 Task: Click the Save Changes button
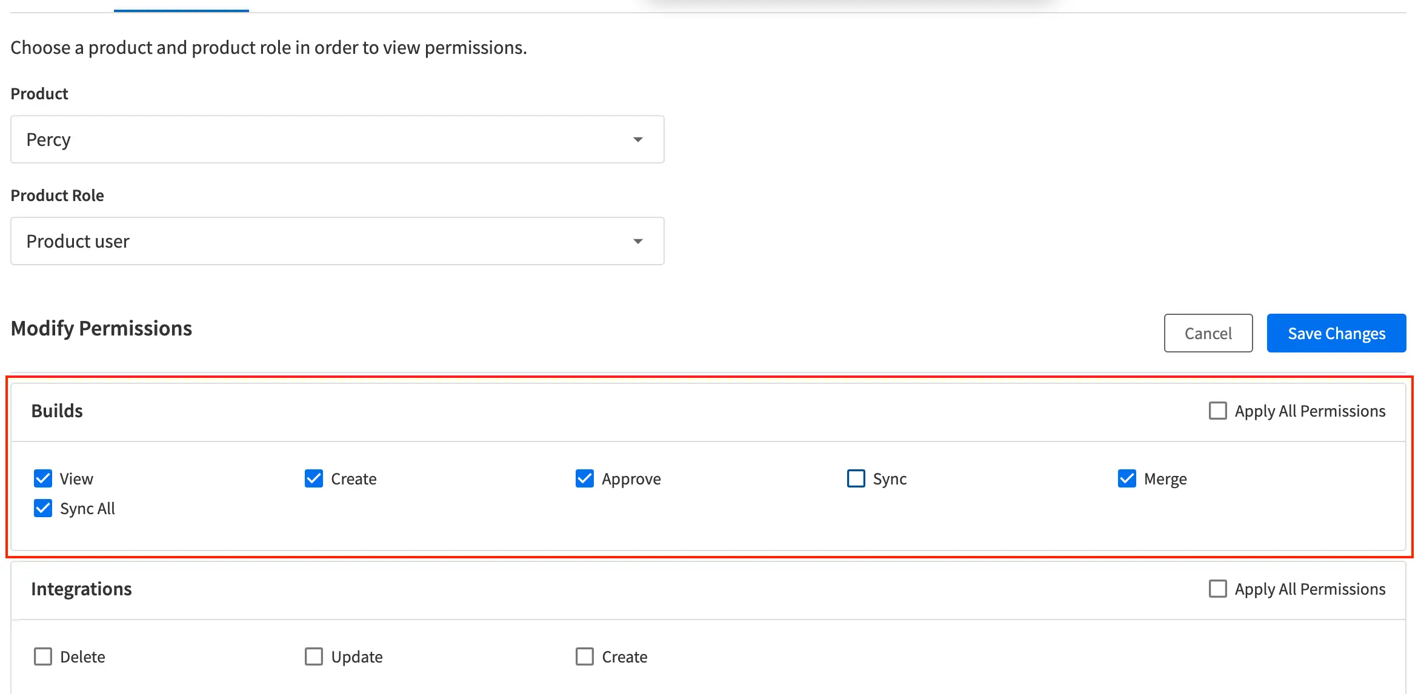click(1336, 333)
